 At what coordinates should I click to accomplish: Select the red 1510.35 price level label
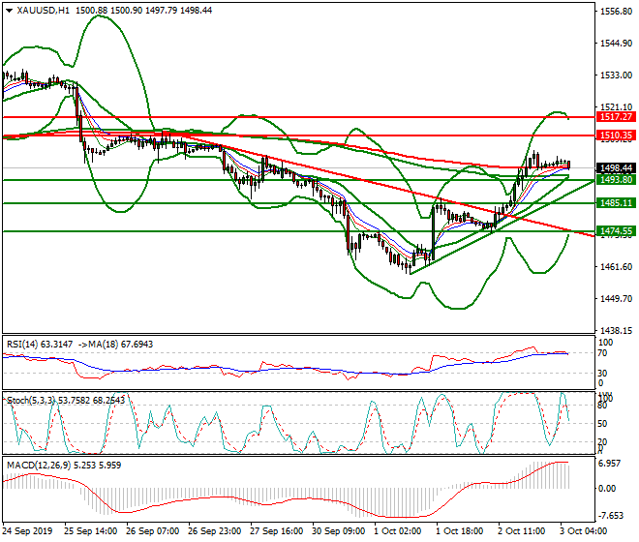(x=616, y=135)
